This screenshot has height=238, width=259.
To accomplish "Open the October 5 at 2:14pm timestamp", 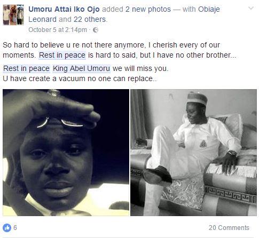I will (x=58, y=30).
